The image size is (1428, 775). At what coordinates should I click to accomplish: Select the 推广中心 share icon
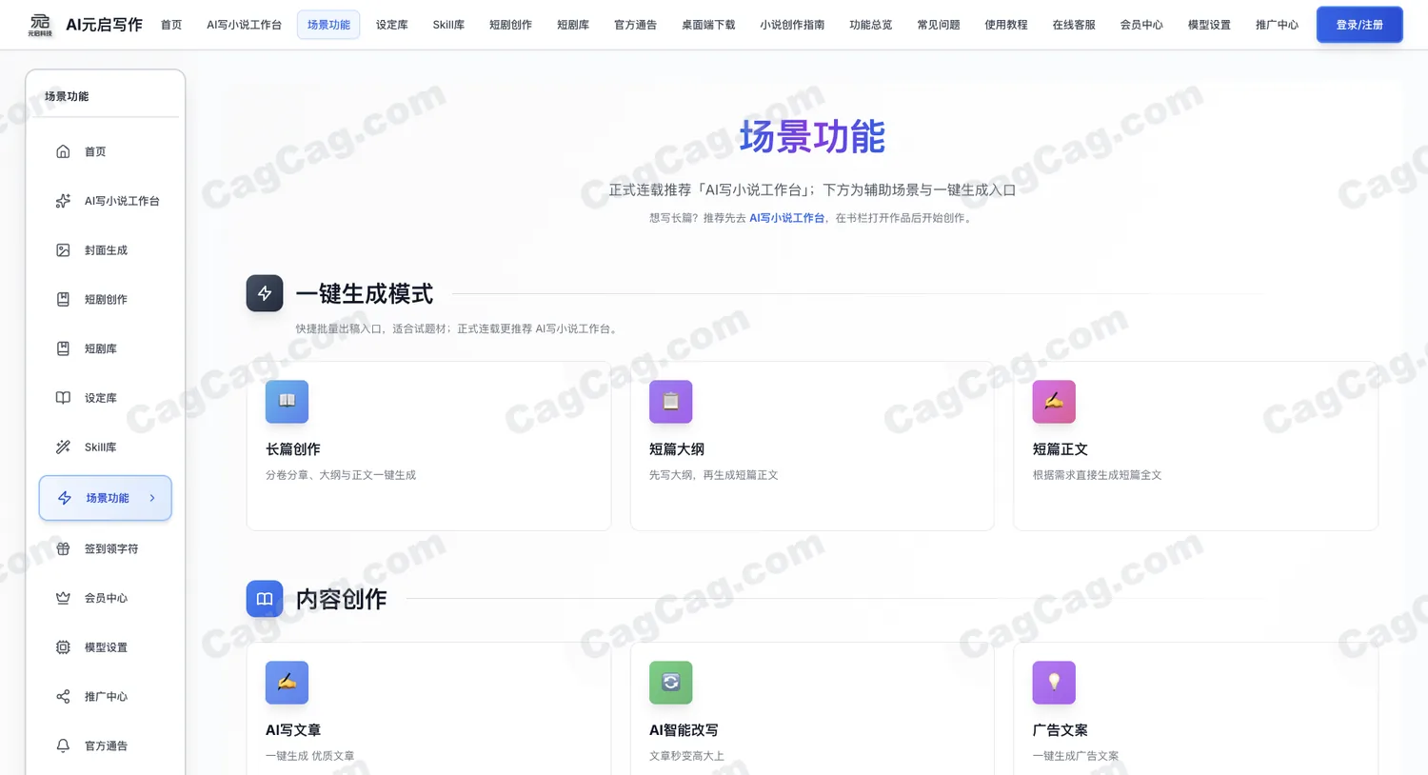[x=63, y=697]
